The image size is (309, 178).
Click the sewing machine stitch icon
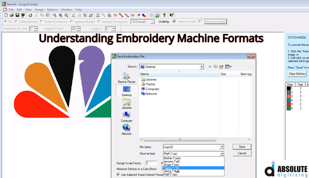(x=157, y=15)
